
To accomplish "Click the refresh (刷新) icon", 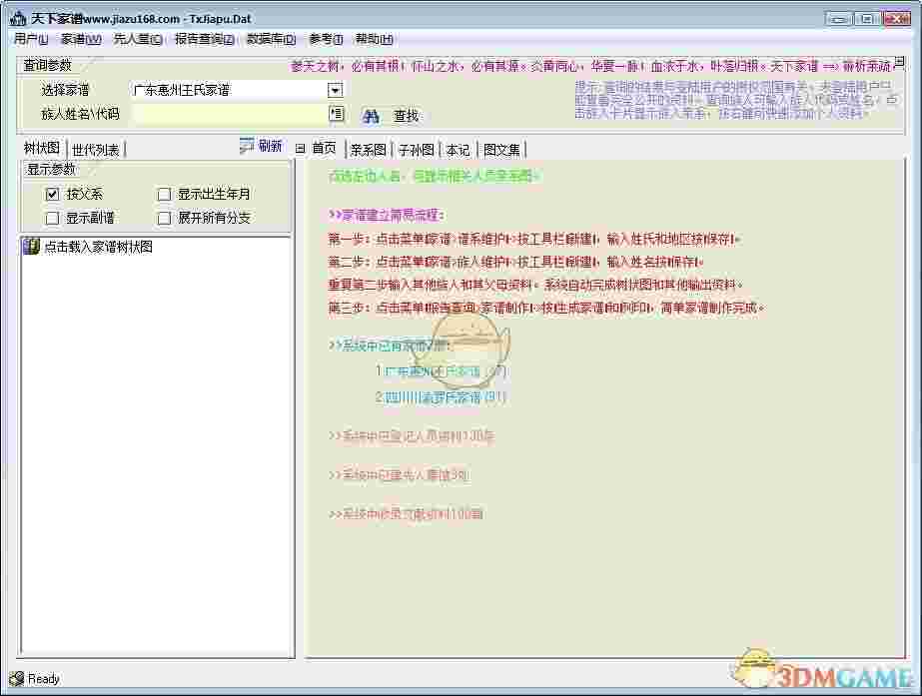I will (x=247, y=146).
